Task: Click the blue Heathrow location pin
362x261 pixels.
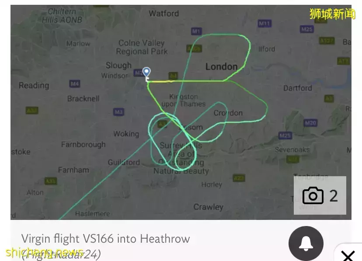Action: (x=146, y=72)
